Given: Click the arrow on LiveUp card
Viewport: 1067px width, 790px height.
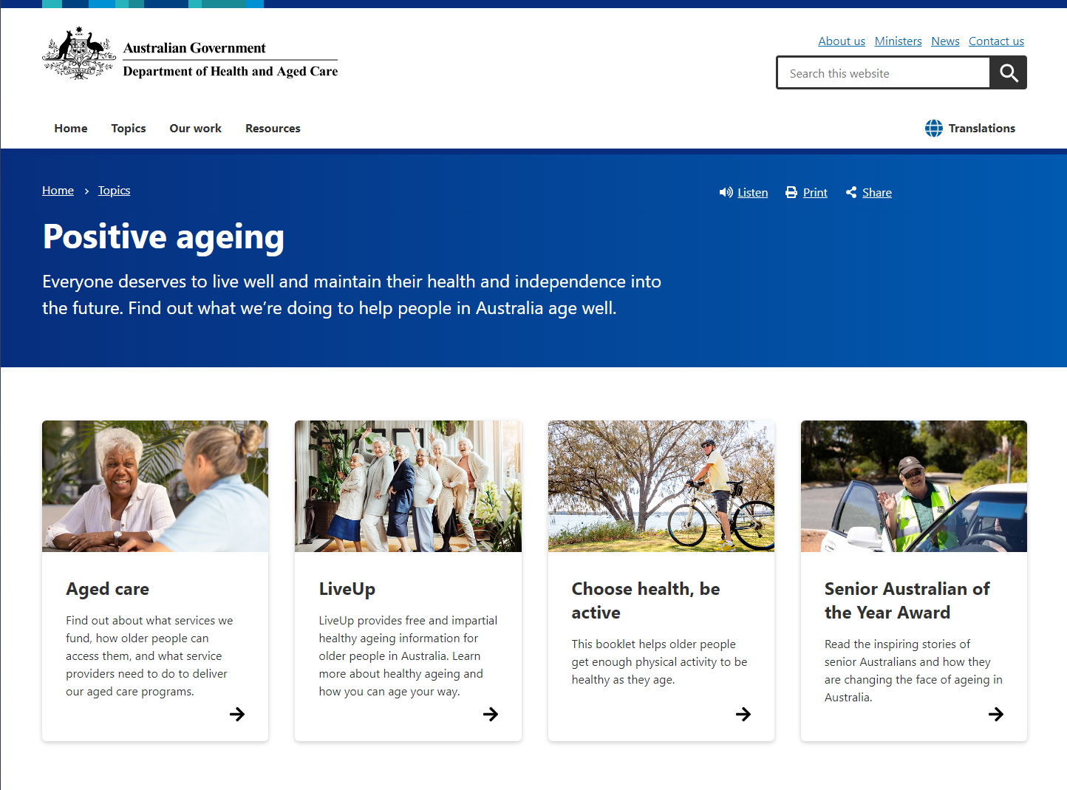Looking at the screenshot, I should pyautogui.click(x=491, y=714).
